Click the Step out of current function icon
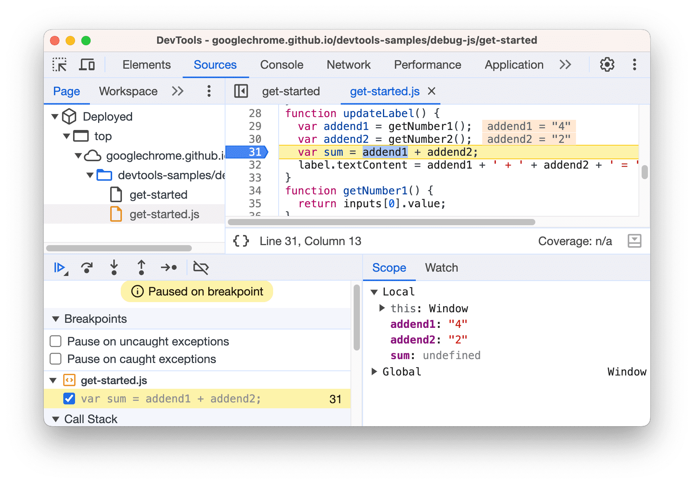Screen dimensions: 694x484 pos(141,268)
